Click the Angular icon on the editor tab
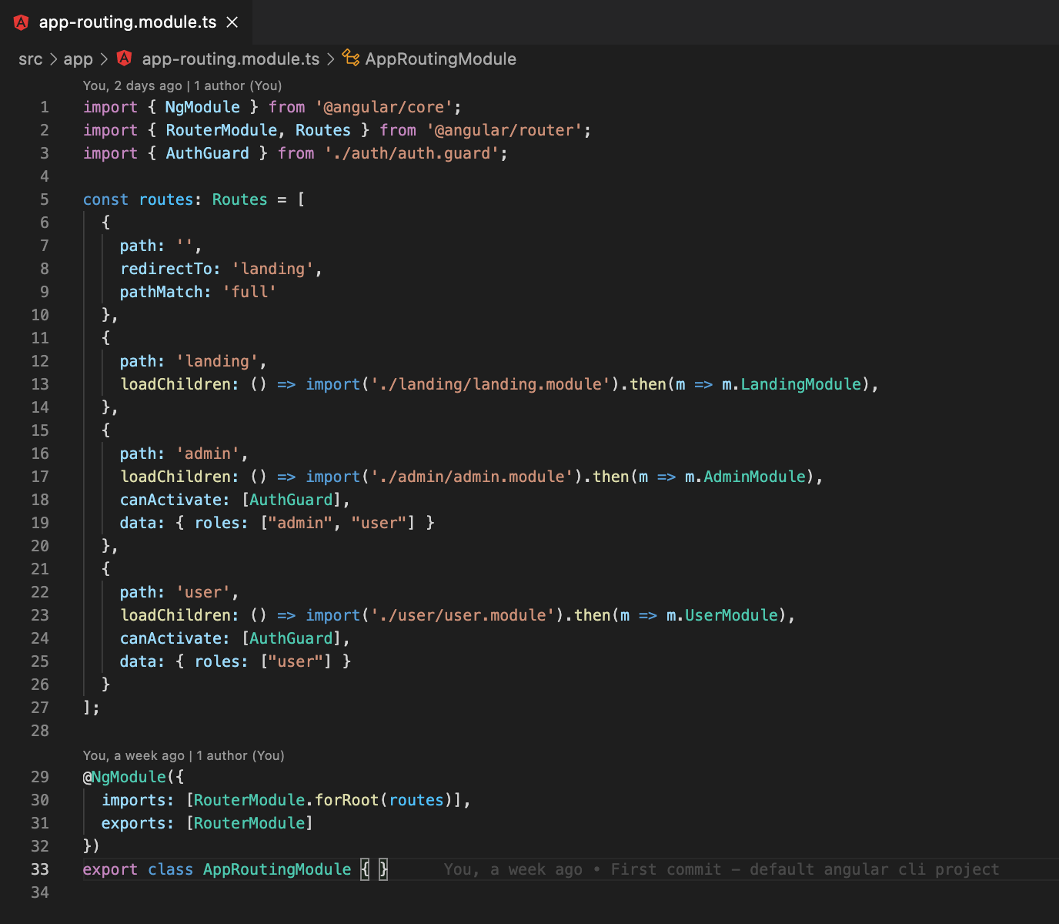This screenshot has width=1059, height=924. coord(22,22)
